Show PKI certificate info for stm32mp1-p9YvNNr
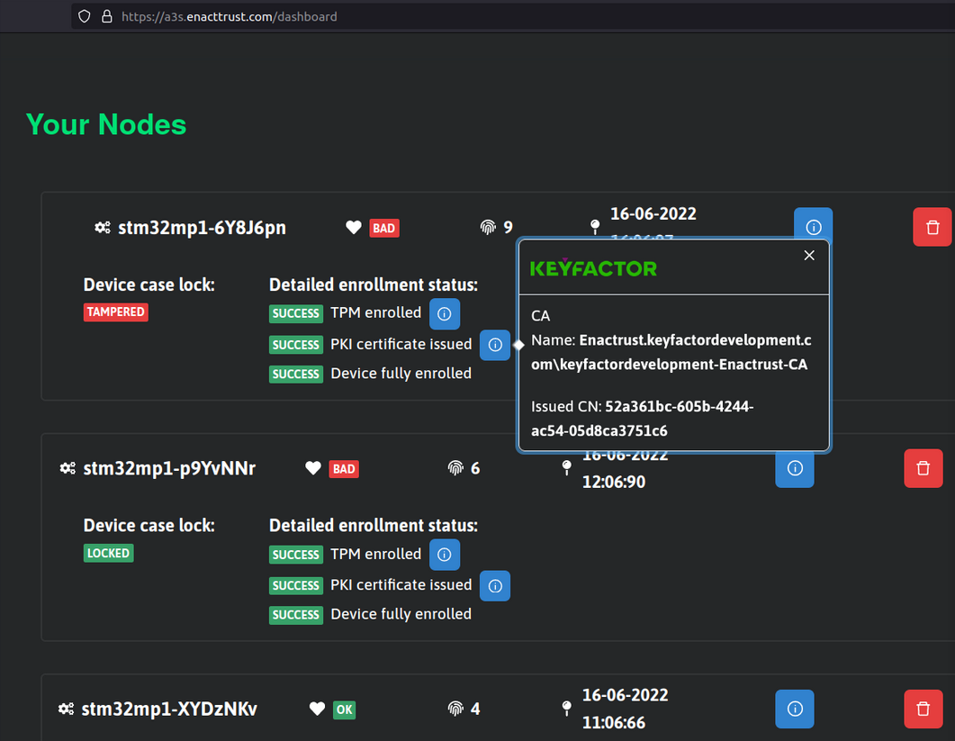 pos(494,586)
